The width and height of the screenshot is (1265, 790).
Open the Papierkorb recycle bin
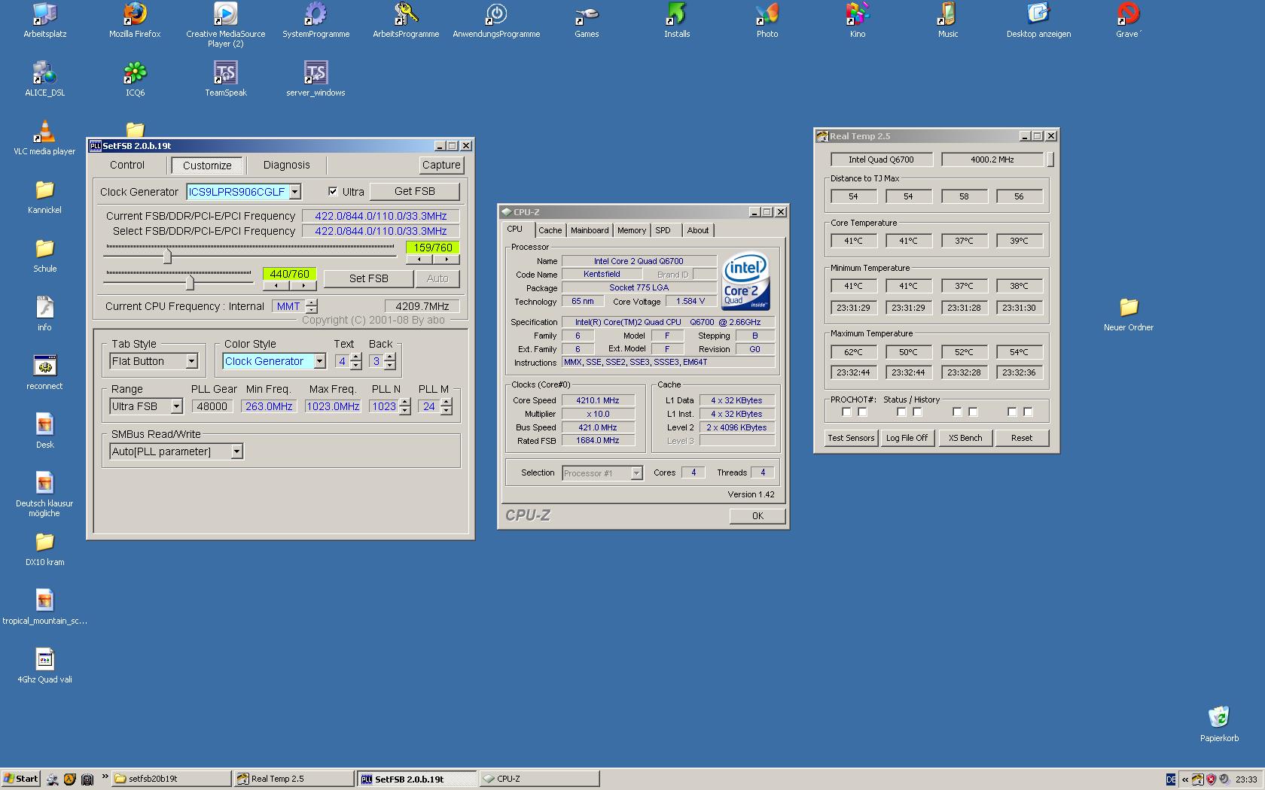(x=1219, y=724)
